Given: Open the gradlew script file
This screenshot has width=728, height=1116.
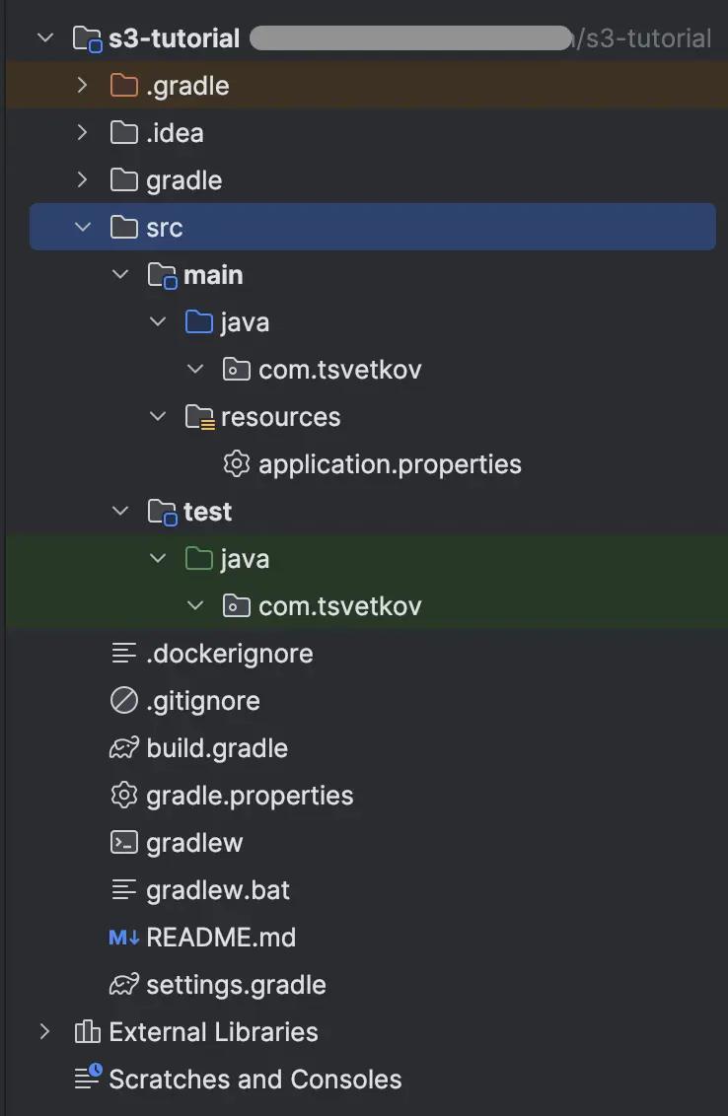Looking at the screenshot, I should coord(194,843).
